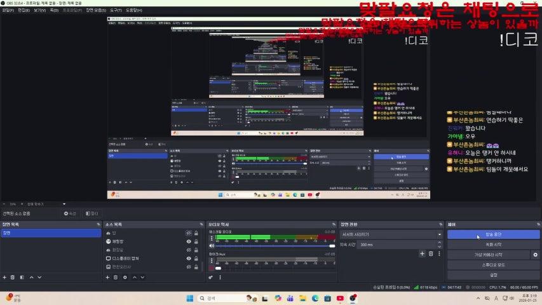542x305 pixels.
Task: Open the OBS icon in the Windows taskbar
Action: coord(353,298)
